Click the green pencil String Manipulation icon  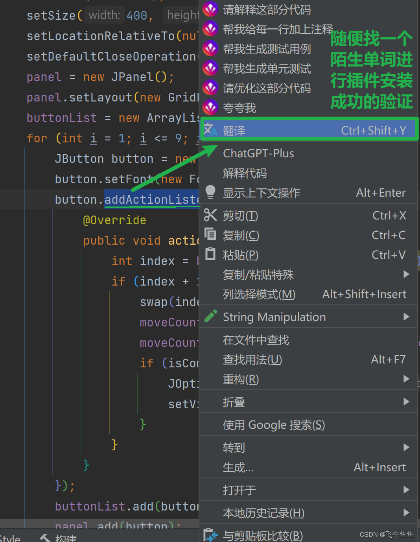[x=211, y=316]
